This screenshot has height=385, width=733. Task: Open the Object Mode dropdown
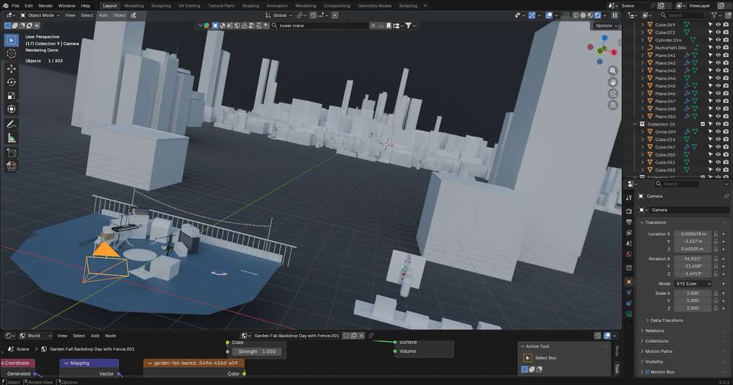pyautogui.click(x=40, y=15)
